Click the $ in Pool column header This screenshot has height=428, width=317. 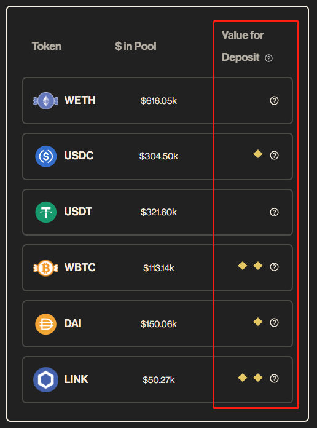136,46
